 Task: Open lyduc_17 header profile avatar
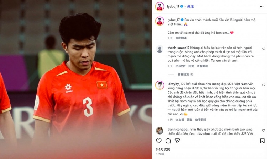tap(159, 7)
